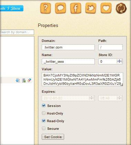131x145 pixels.
Task: Click the Domain field showing .twitter.com
Action: tap(68, 47)
